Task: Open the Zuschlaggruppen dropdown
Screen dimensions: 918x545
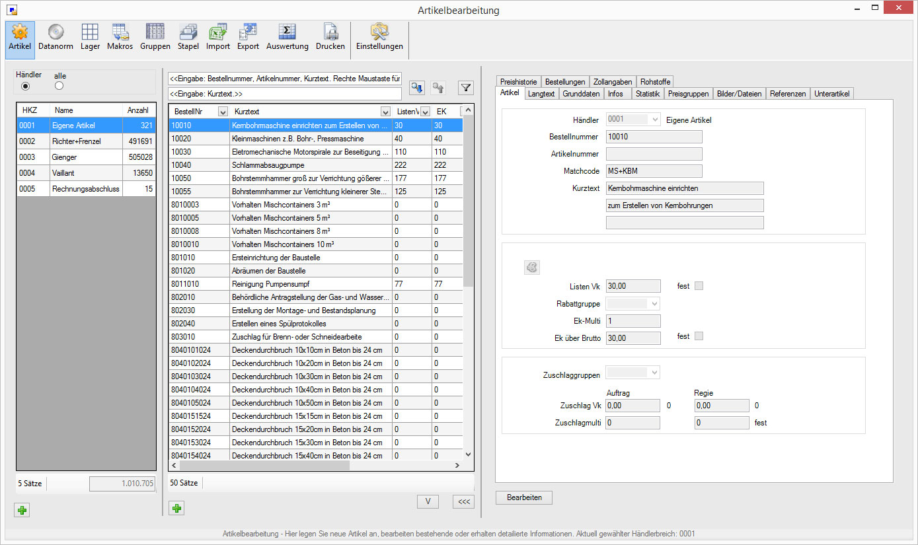Action: coord(654,373)
